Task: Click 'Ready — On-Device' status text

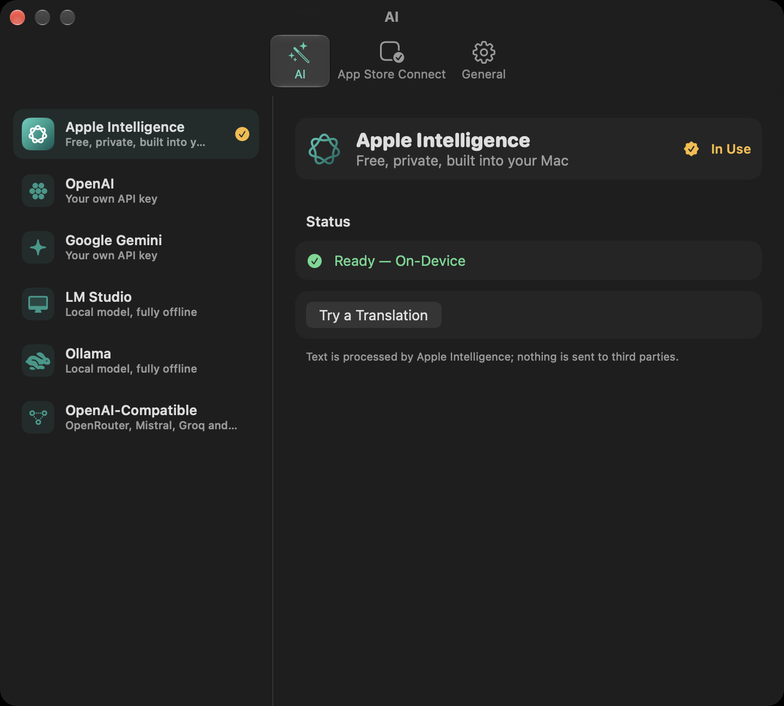Action: 400,261
